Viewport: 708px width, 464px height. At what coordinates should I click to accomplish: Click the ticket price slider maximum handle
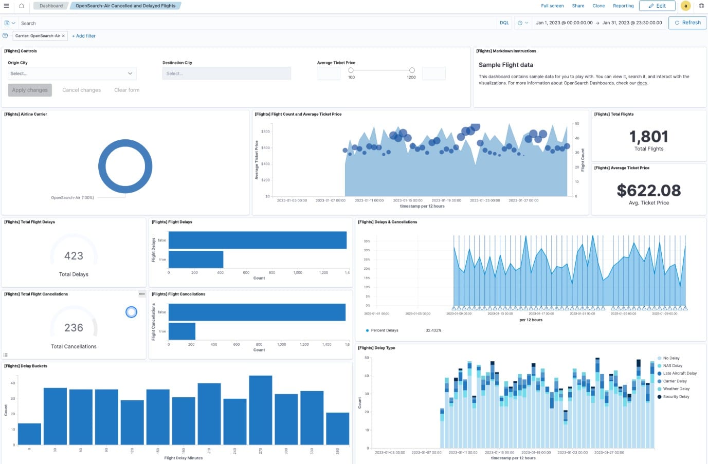tap(412, 70)
